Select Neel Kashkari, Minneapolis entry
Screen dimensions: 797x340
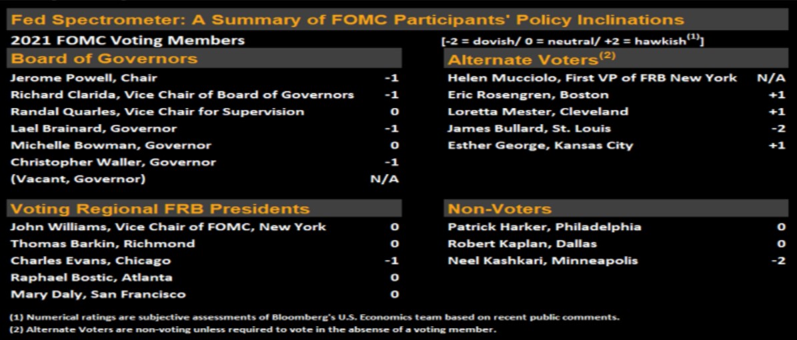[543, 261]
